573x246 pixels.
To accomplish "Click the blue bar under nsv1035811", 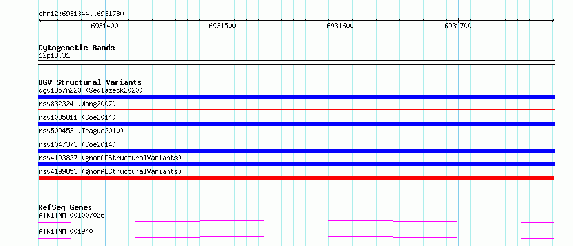I will pyautogui.click(x=296, y=124).
